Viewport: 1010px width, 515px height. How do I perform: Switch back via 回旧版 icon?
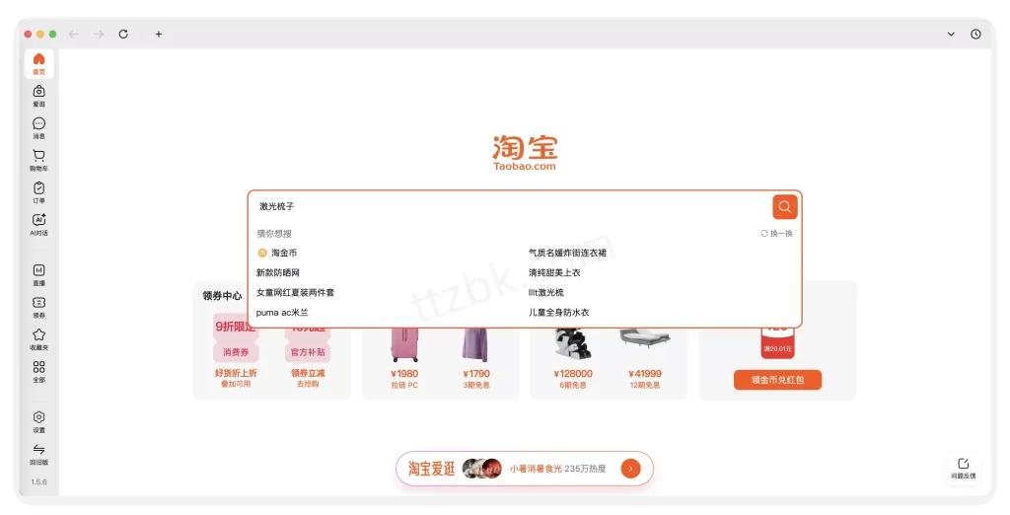click(x=38, y=455)
